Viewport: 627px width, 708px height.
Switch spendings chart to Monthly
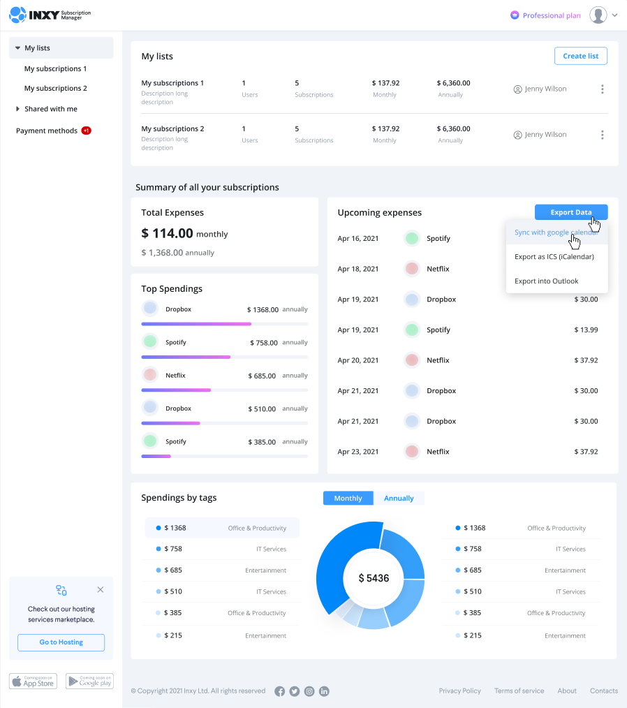click(x=348, y=499)
